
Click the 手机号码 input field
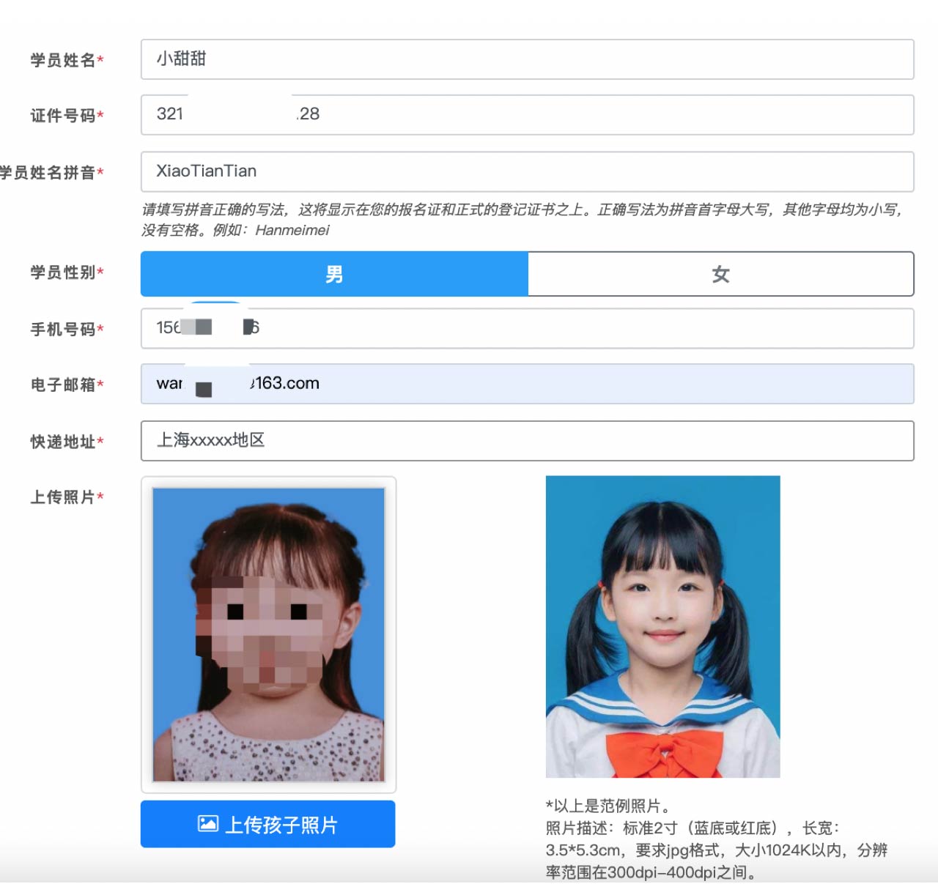click(x=527, y=328)
